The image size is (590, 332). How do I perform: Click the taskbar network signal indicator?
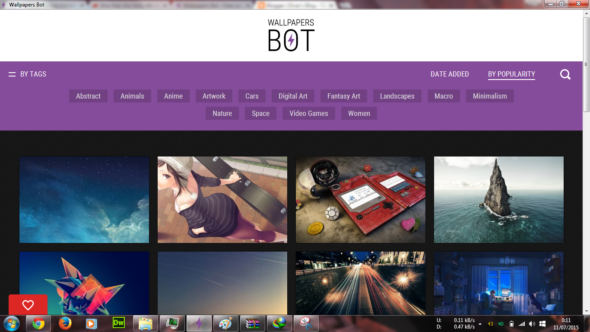tap(521, 323)
